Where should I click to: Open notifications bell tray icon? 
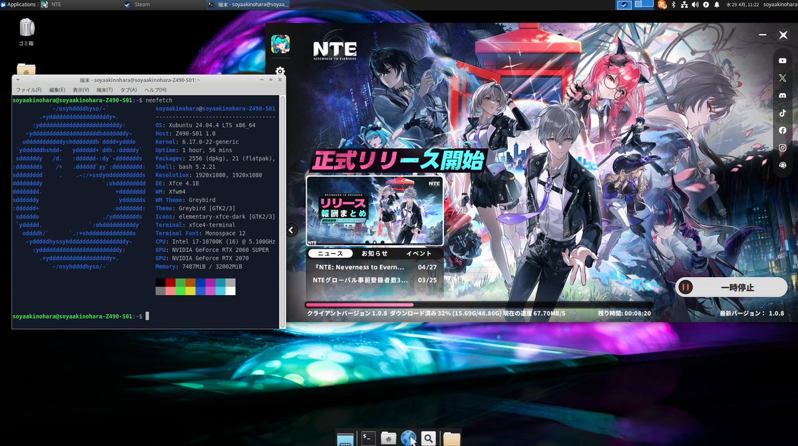click(717, 5)
